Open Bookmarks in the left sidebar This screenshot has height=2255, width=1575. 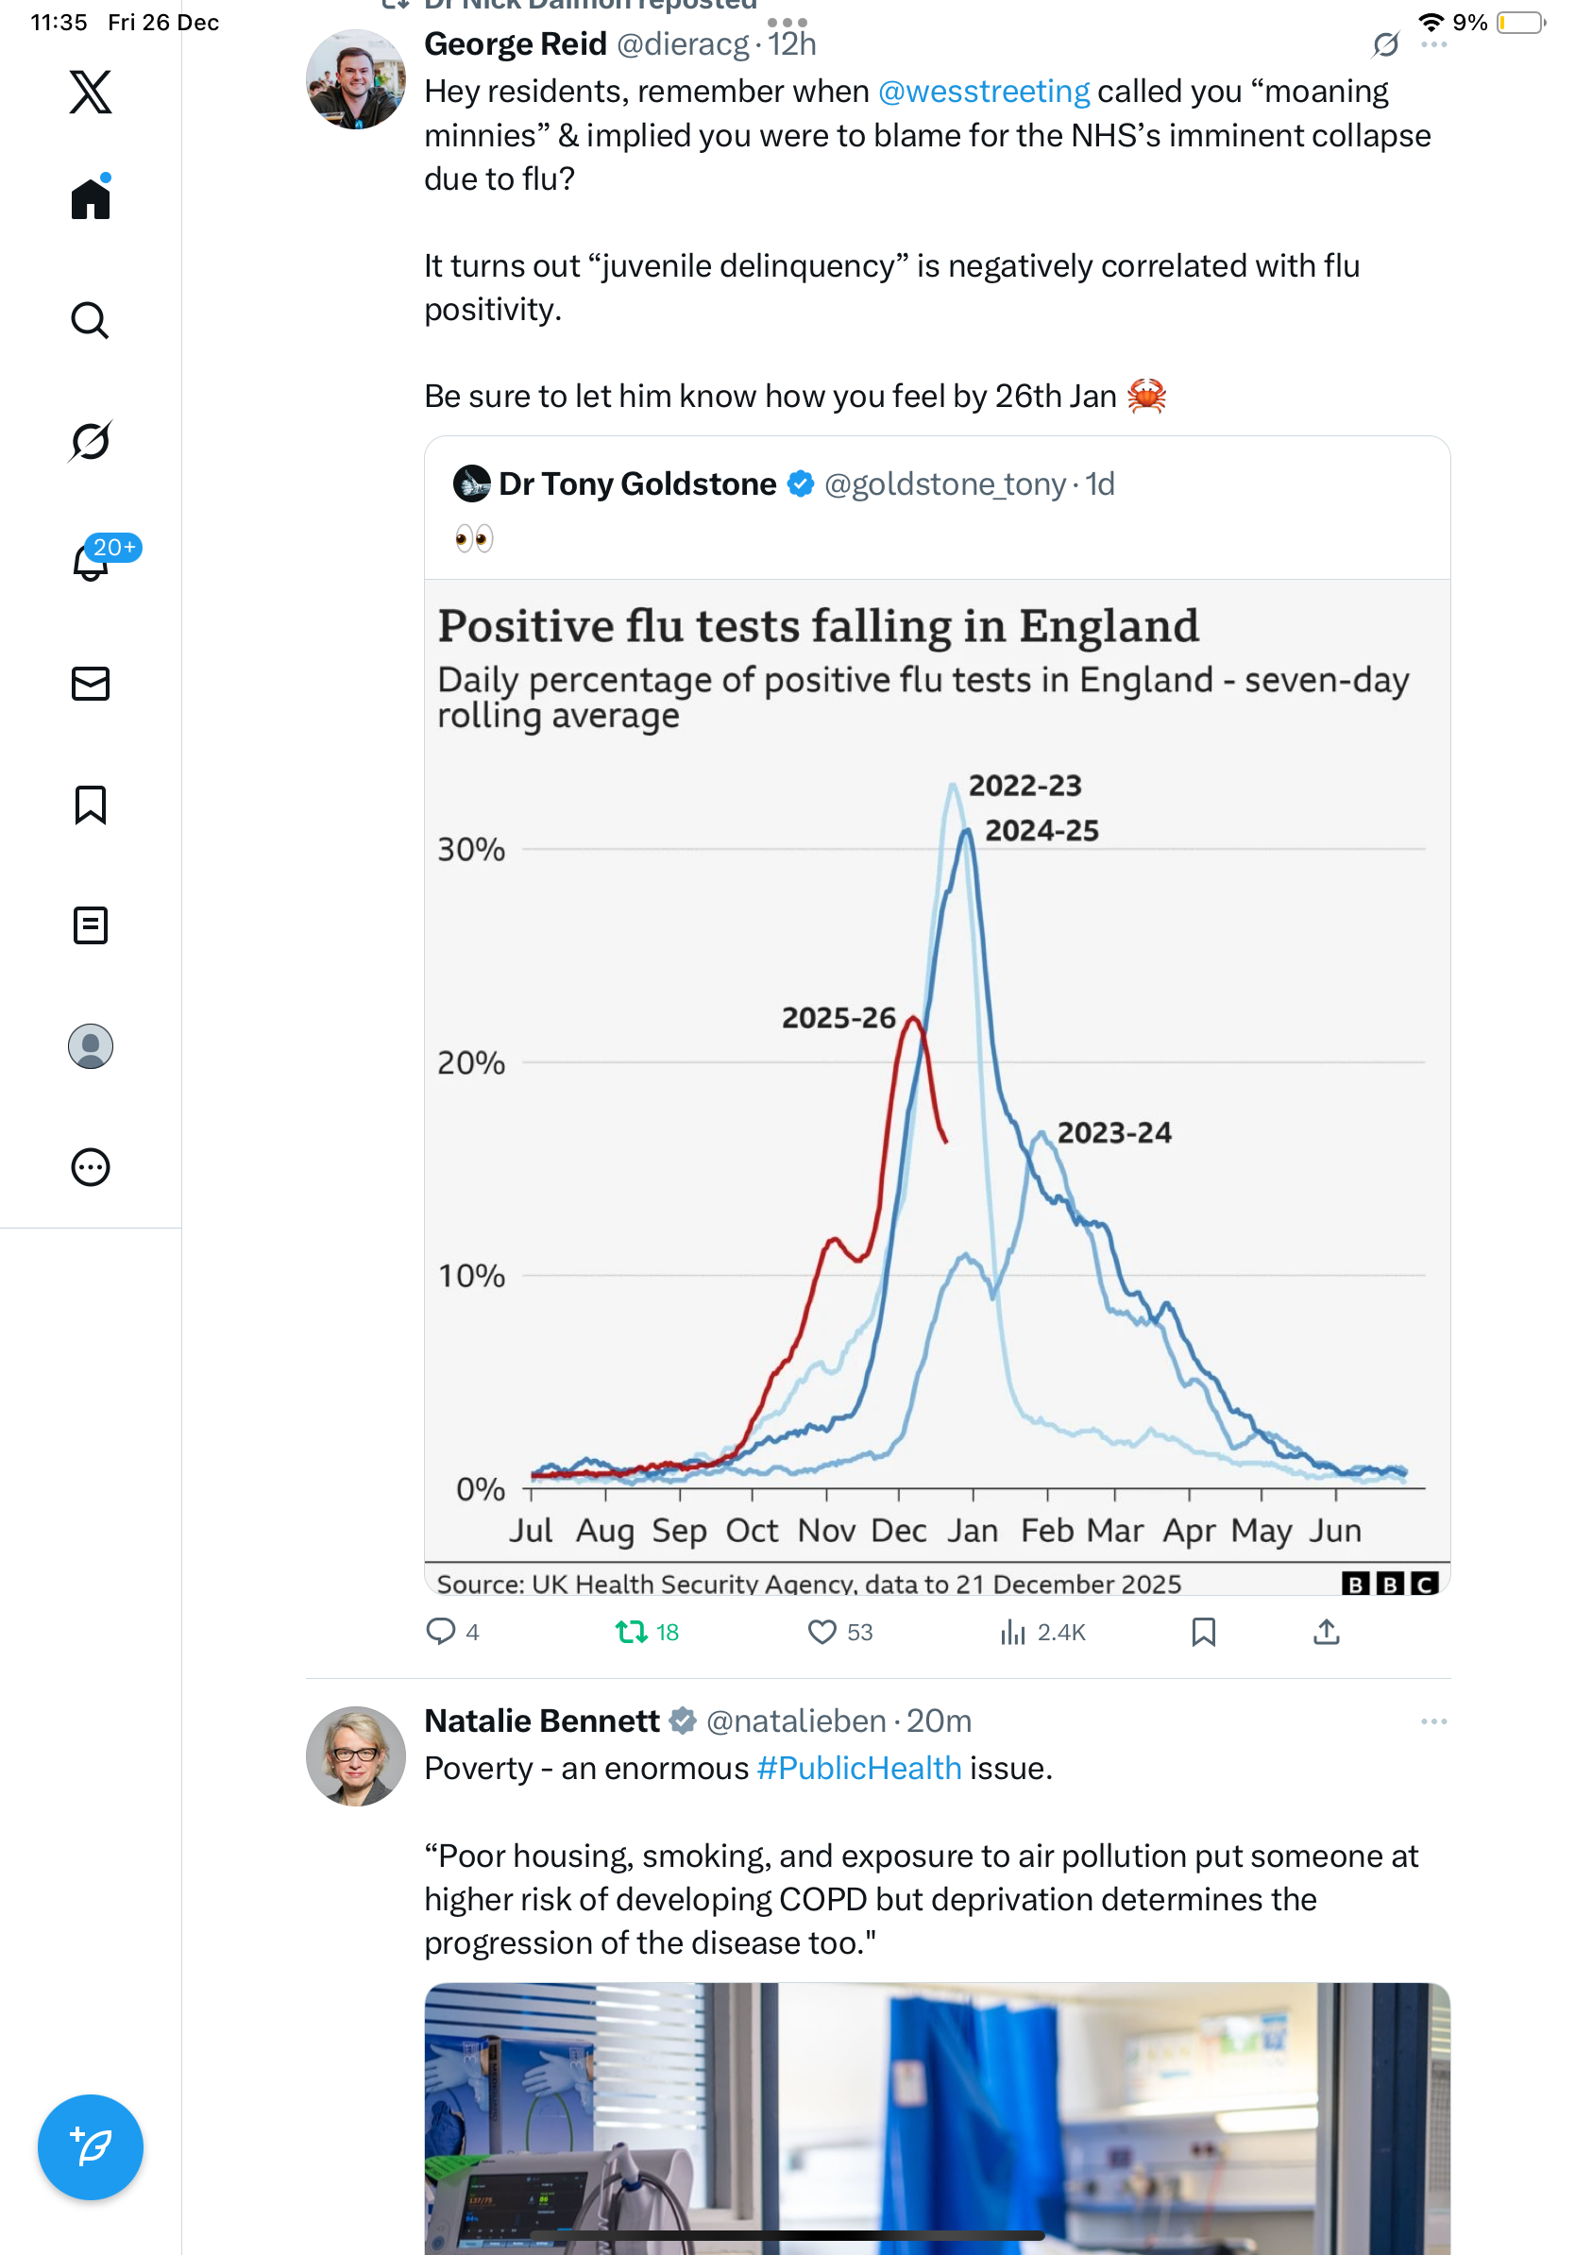coord(91,805)
